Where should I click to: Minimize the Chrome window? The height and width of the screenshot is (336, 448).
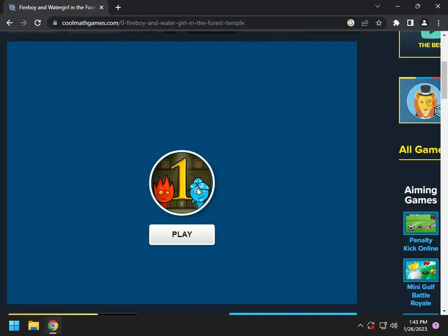398,6
